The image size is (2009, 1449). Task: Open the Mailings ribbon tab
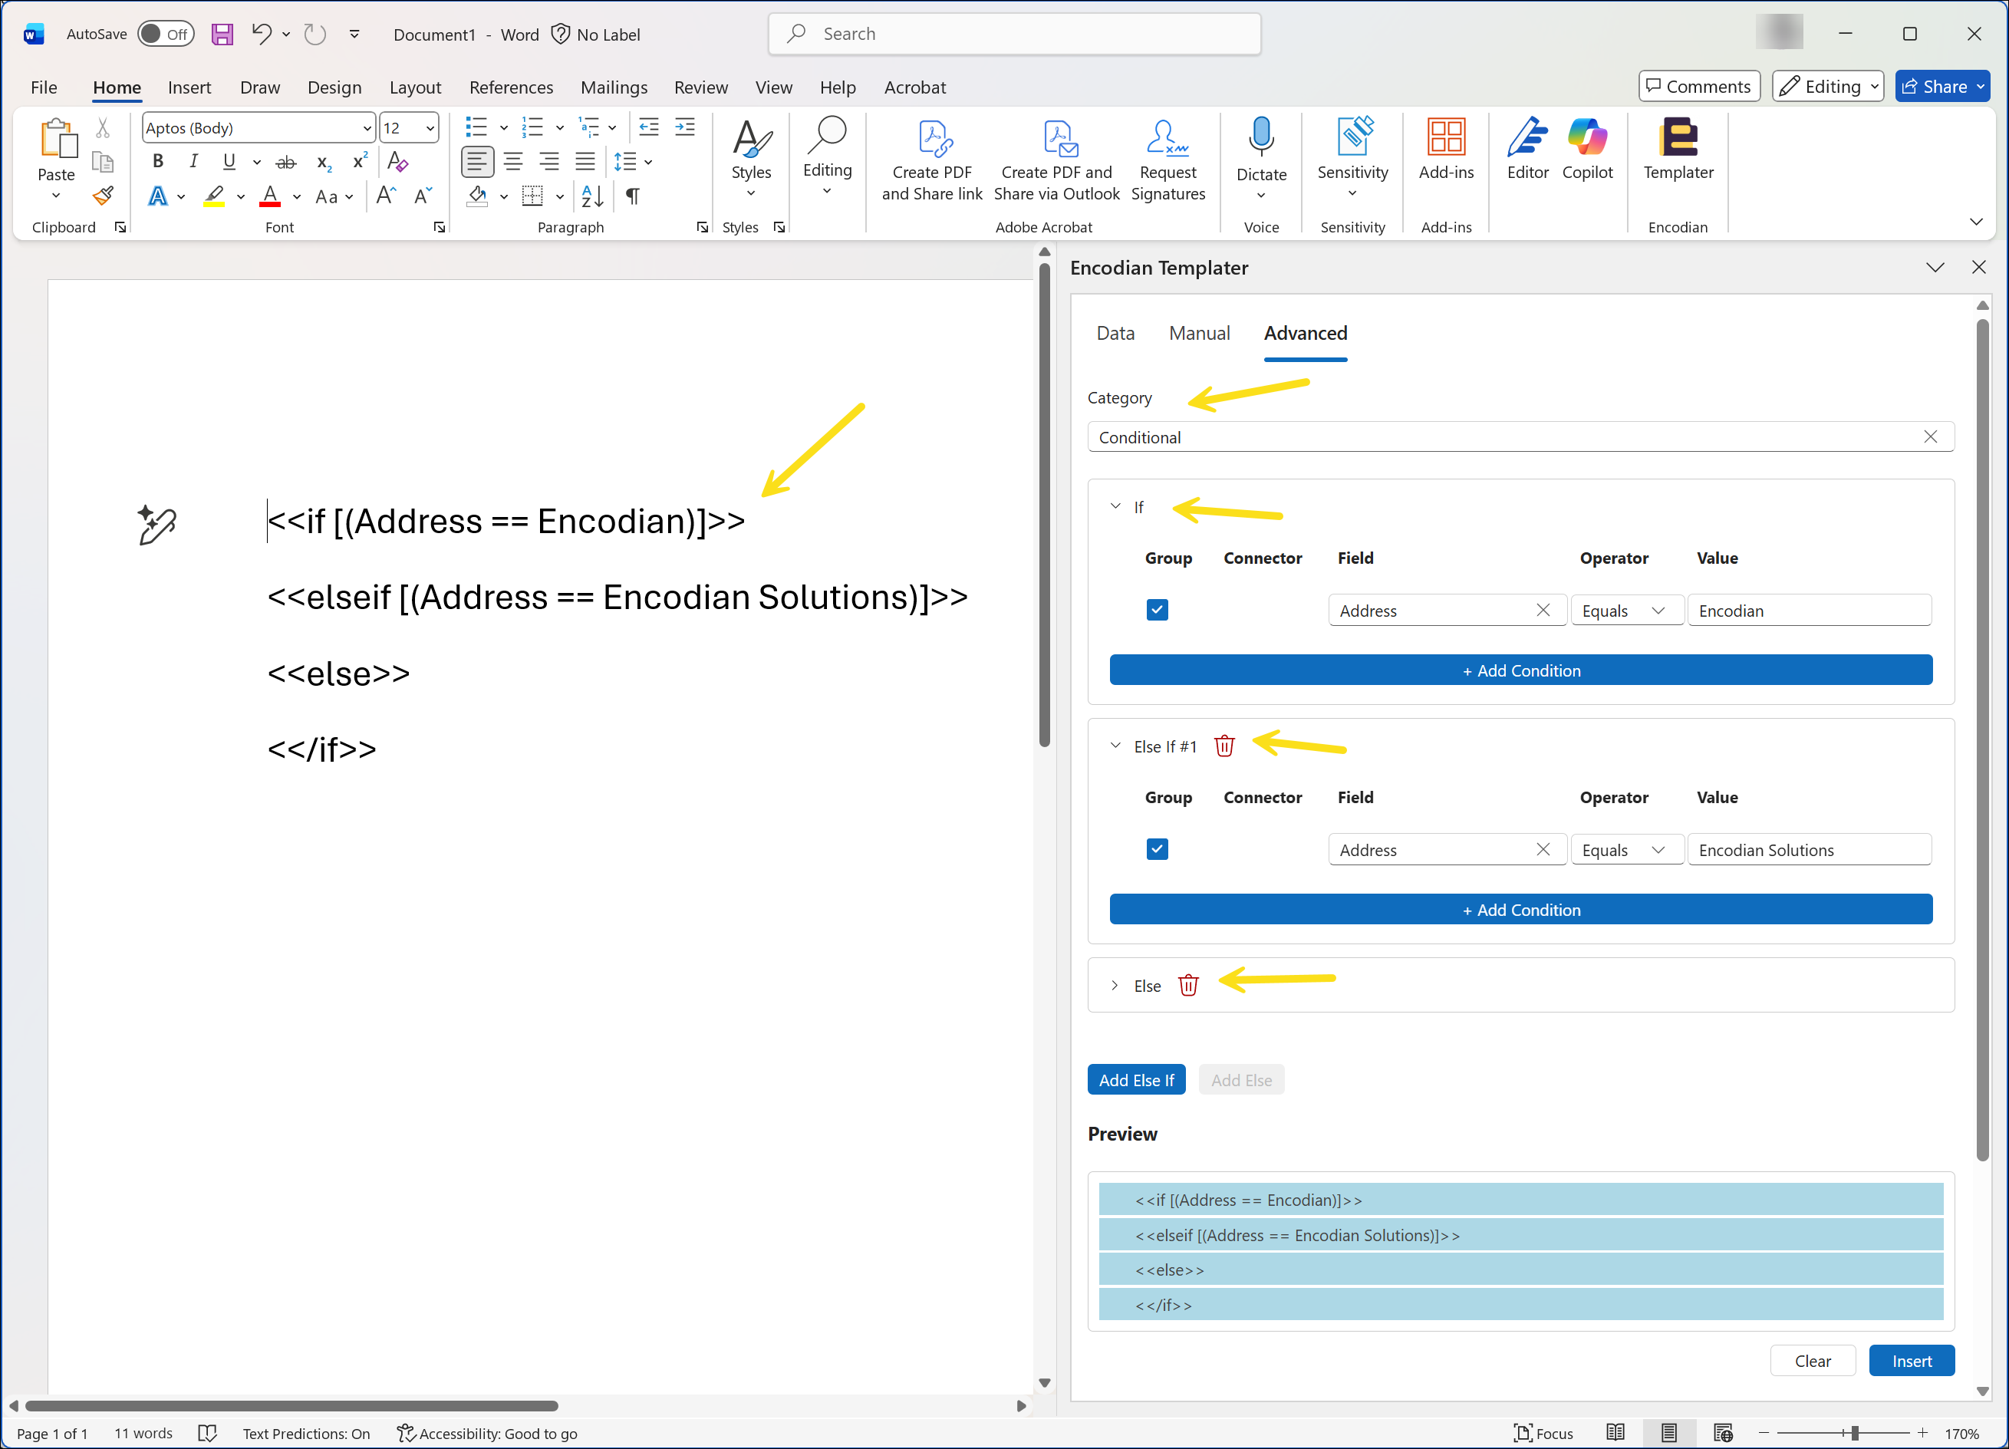point(614,87)
